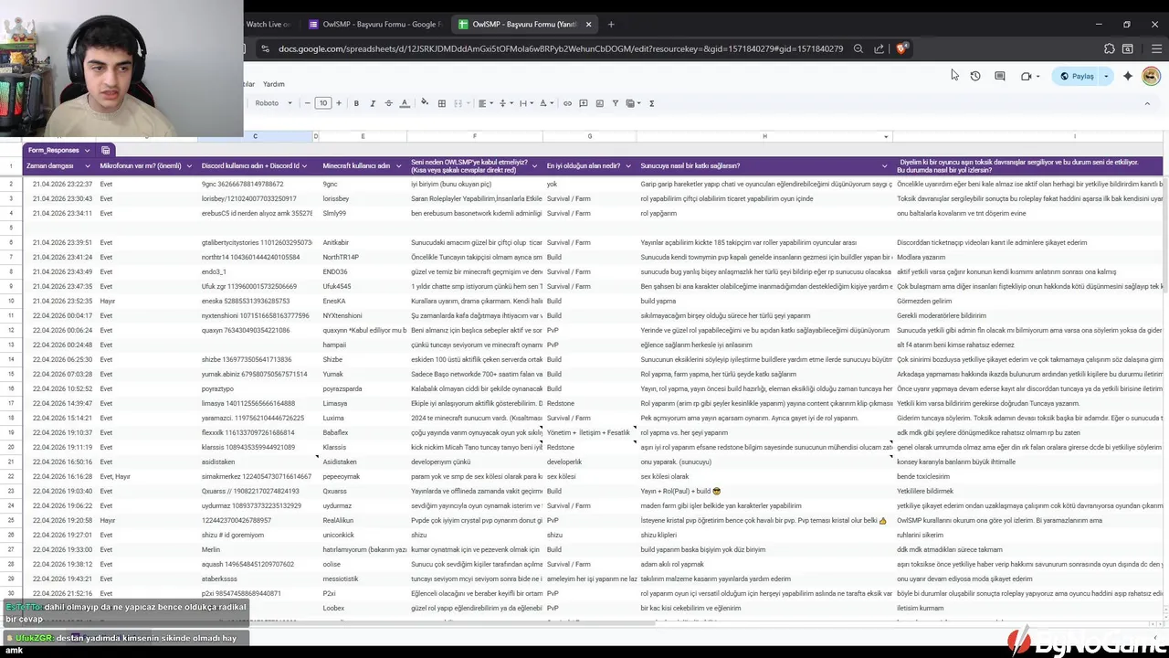The width and height of the screenshot is (1169, 658).
Task: Increase font size with plus button
Action: pyautogui.click(x=339, y=103)
